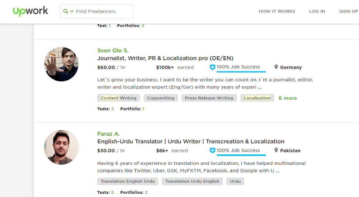359x197 pixels.
Task: Expand the 6 more skills link
Action: point(288,98)
